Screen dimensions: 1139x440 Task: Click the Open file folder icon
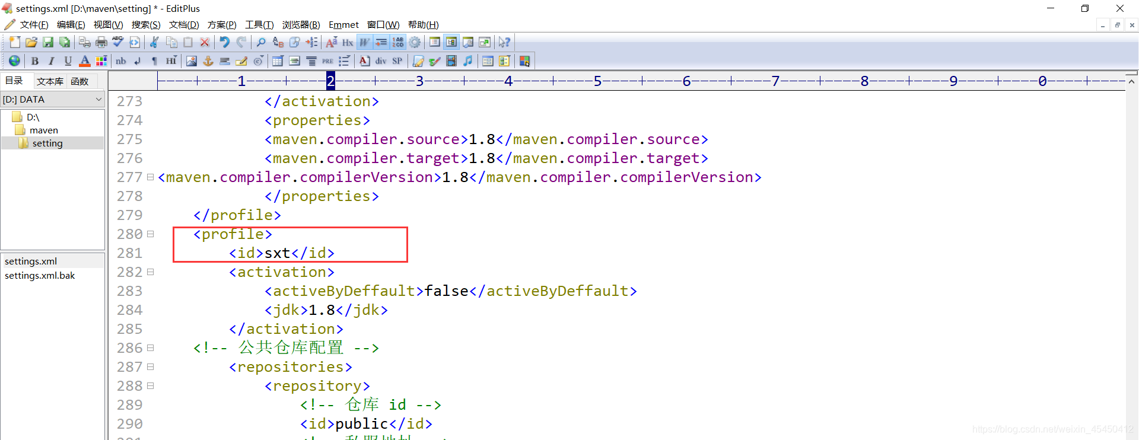point(31,42)
